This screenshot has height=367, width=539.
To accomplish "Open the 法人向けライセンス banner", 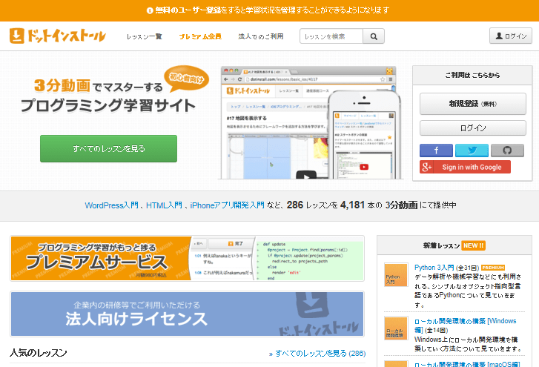I will click(x=187, y=314).
